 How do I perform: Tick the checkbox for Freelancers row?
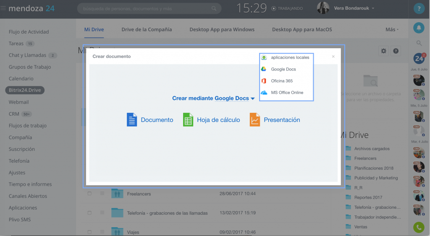click(x=89, y=194)
